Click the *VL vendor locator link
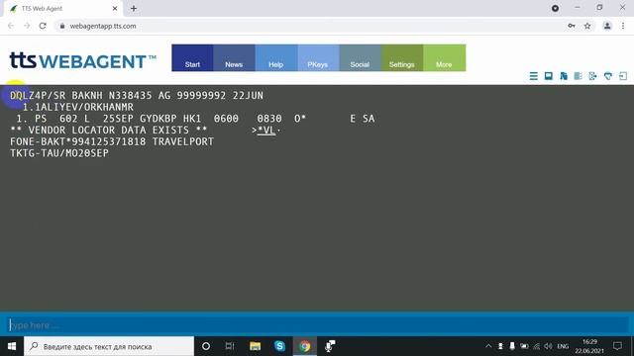The image size is (634, 356). (x=266, y=130)
